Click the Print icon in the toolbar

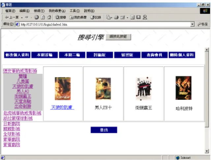[x=116, y=18]
